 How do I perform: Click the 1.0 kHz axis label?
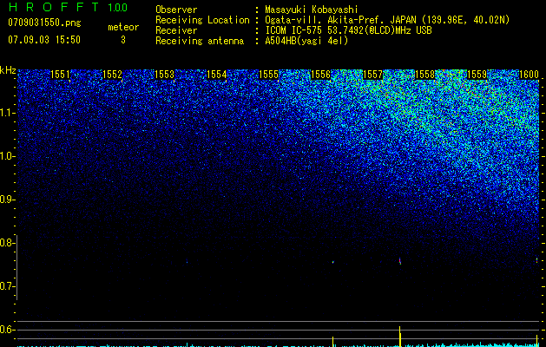click(x=7, y=156)
